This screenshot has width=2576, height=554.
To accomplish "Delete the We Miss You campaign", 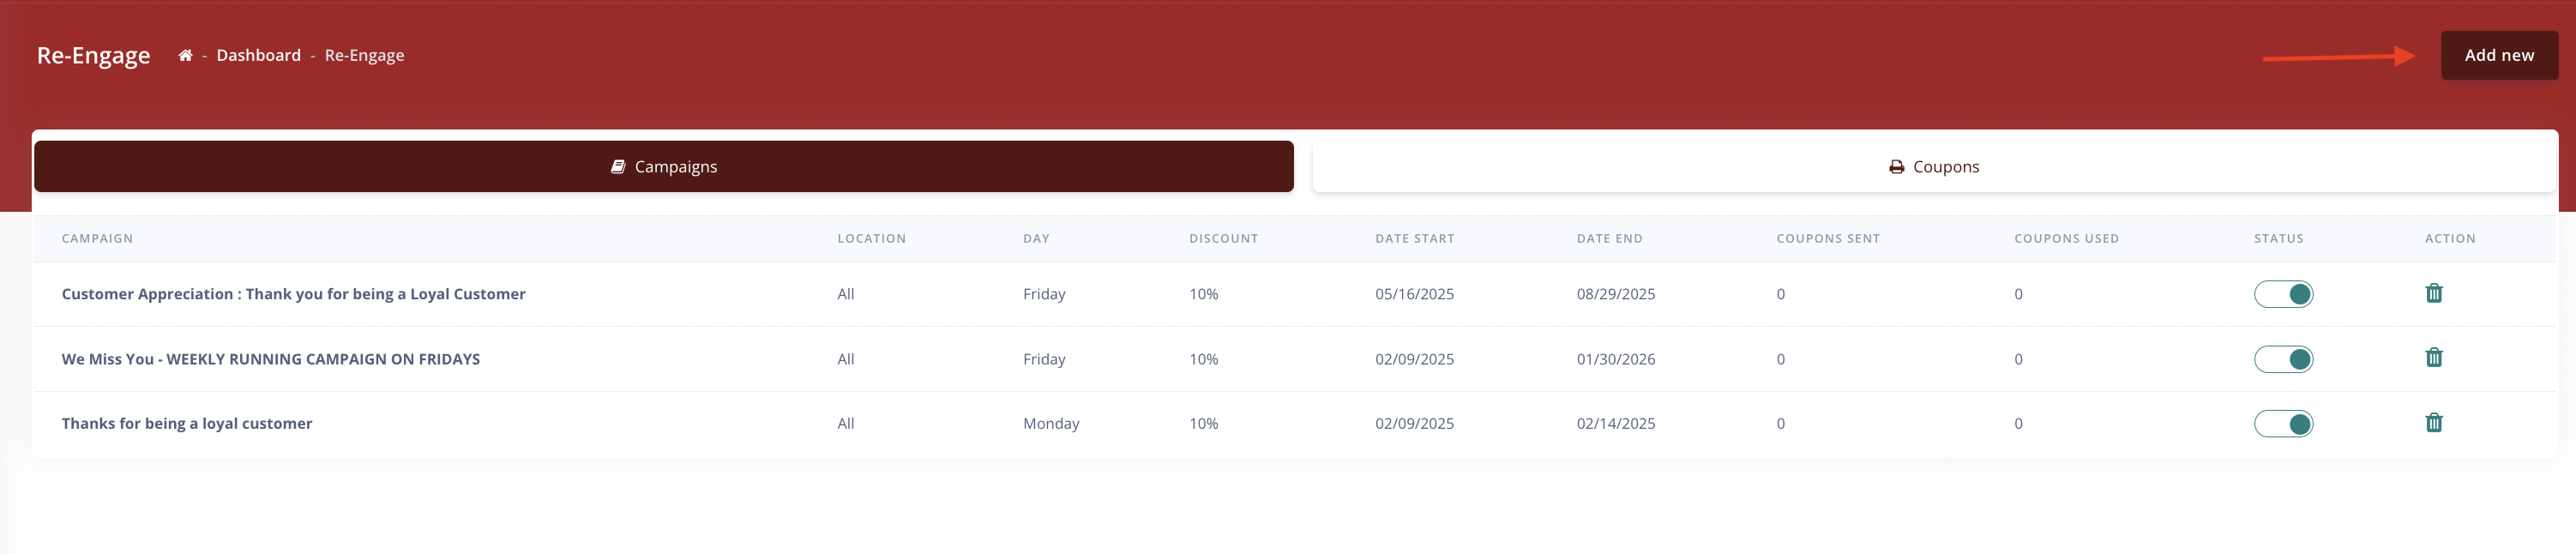I will click(2433, 358).
